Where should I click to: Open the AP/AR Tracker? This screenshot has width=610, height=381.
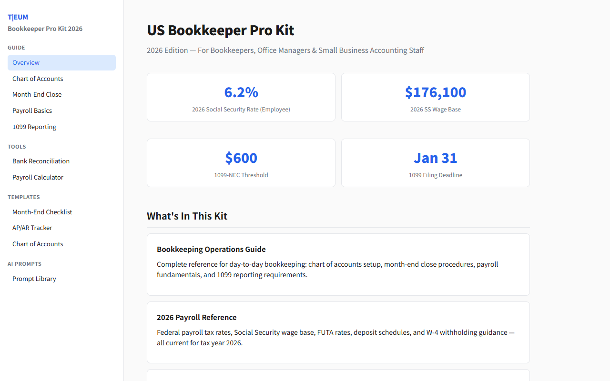pyautogui.click(x=32, y=228)
